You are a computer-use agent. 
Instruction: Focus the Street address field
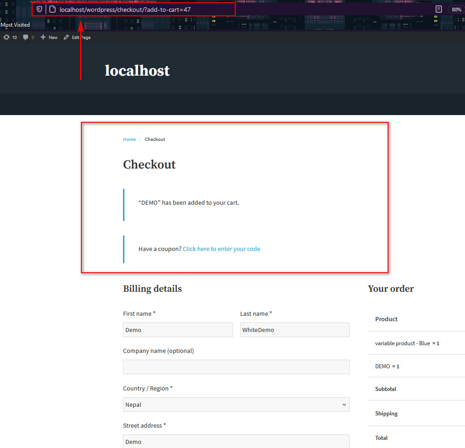237,442
